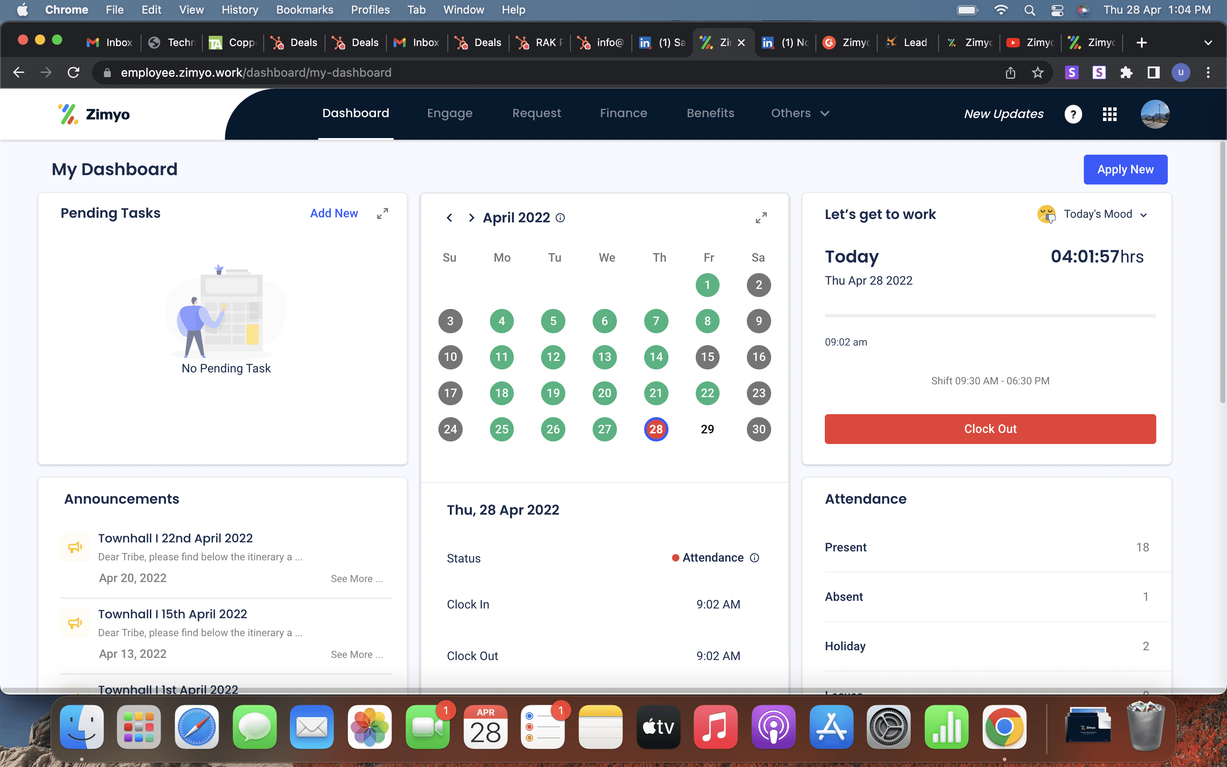Select April 1 on the calendar
1227x767 pixels.
707,285
